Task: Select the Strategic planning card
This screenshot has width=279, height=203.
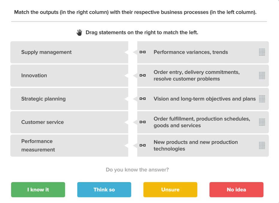Action: pos(69,99)
